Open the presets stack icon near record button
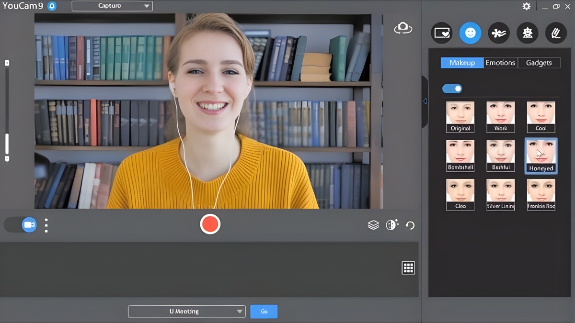 373,224
